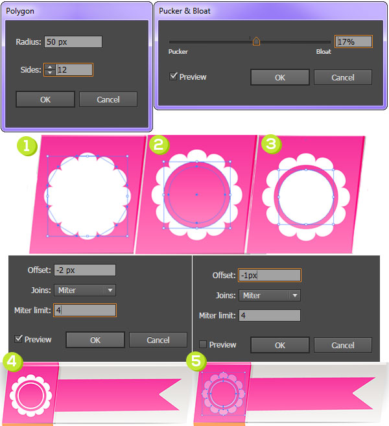Click the scalloped badge in step 4 ribbon
This screenshot has height=426, width=389.
pos(30,395)
